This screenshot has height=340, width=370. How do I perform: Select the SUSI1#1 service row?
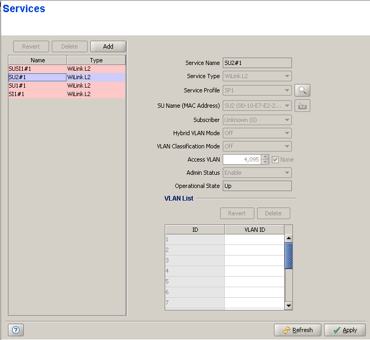[x=37, y=69]
